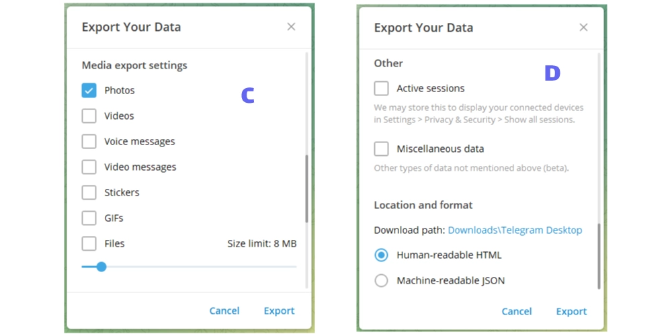Choose Machine-readable JSON format
Screen dimensions: 672x336
381,281
